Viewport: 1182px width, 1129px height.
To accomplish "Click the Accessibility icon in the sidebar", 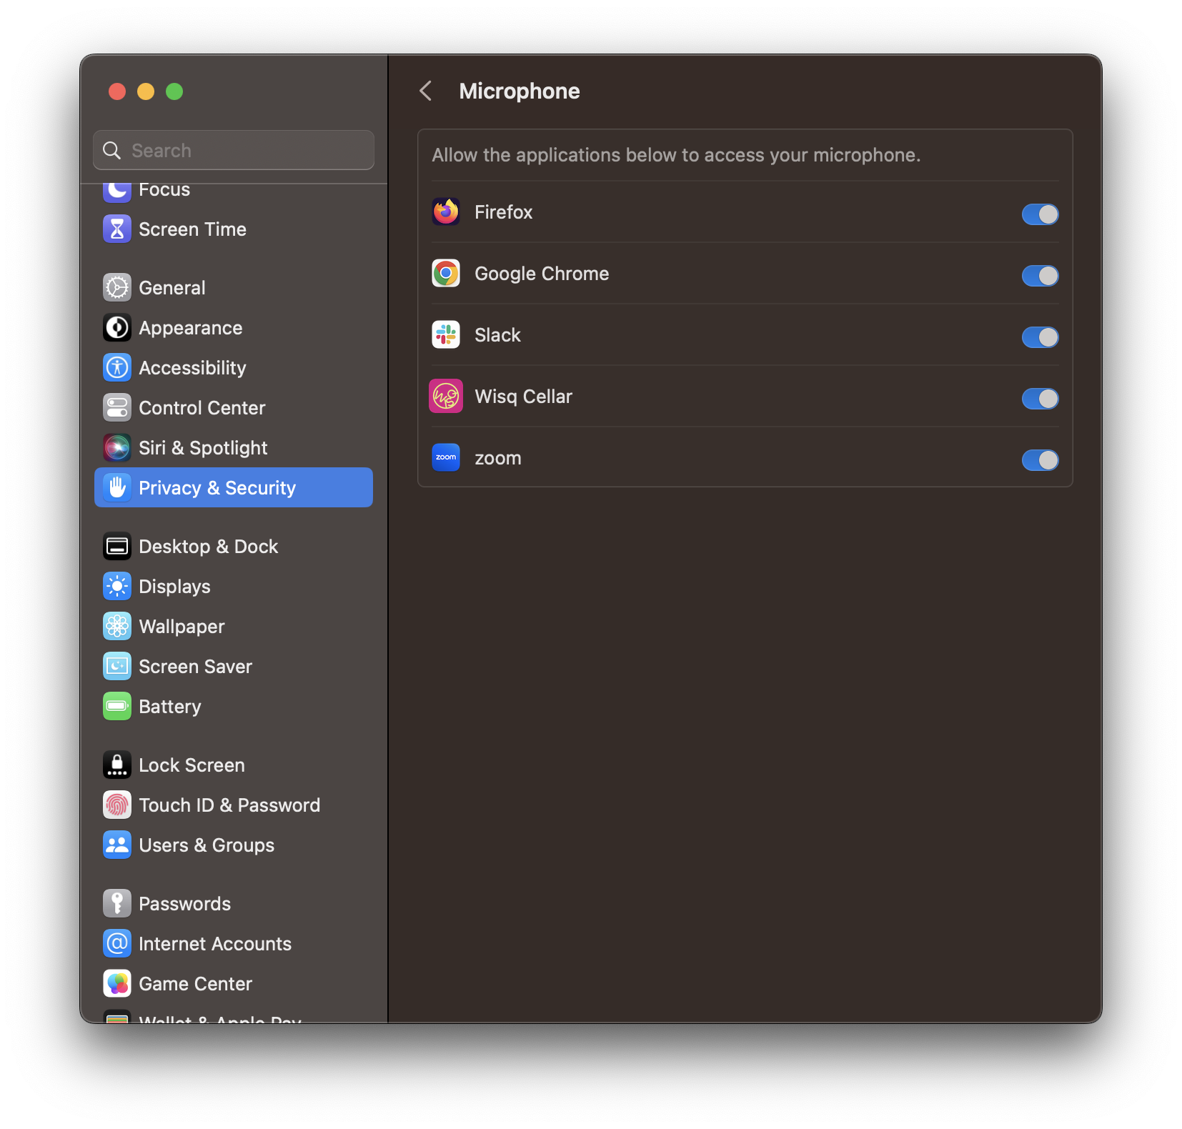I will (117, 367).
